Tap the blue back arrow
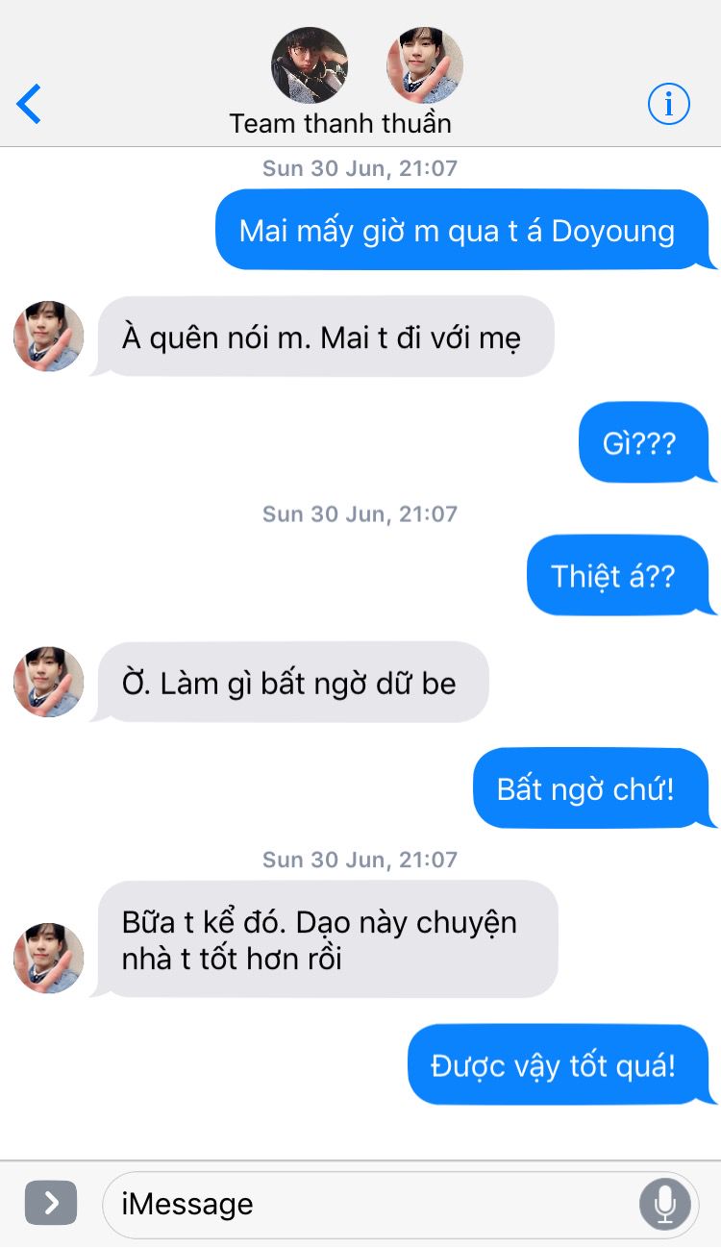Viewport: 721px width, 1248px height. pos(29,104)
